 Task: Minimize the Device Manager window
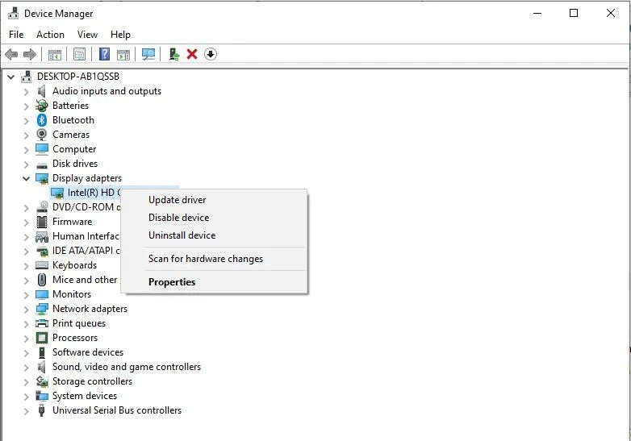click(x=537, y=13)
